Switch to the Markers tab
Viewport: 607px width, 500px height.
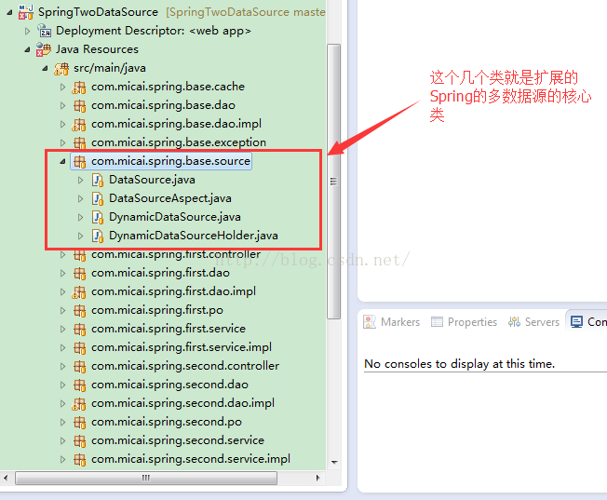(x=392, y=322)
